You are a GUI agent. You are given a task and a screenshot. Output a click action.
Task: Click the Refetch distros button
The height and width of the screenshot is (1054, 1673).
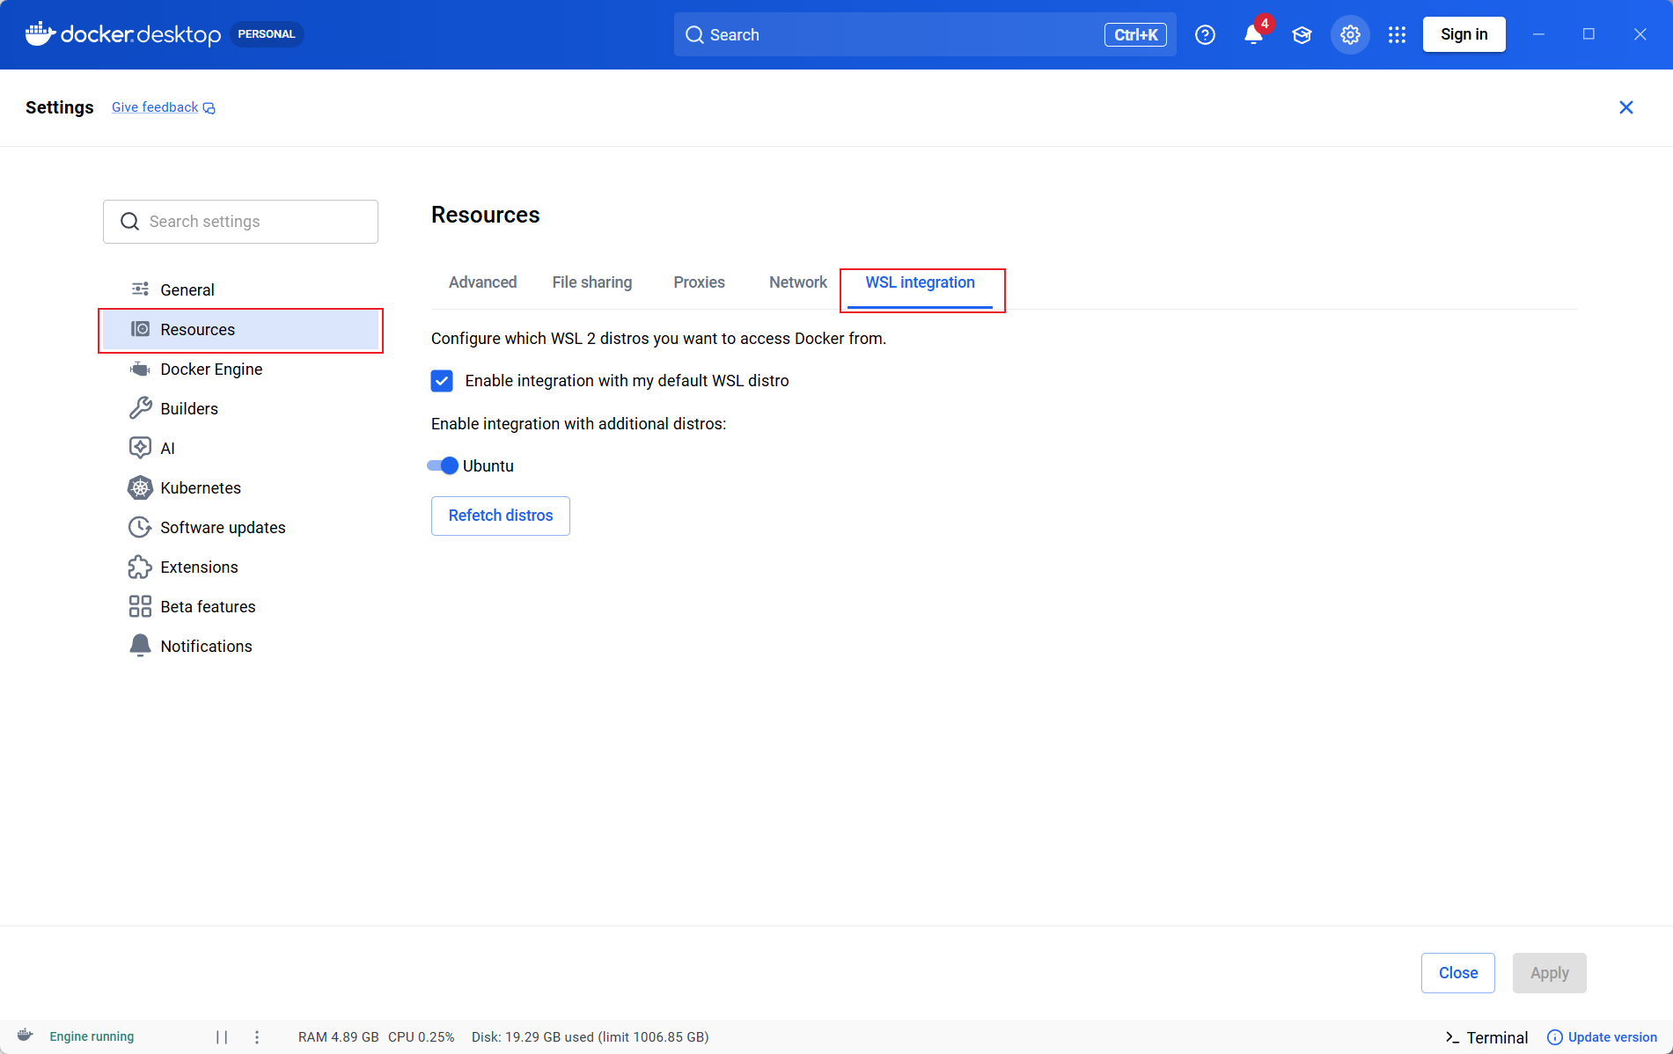(500, 516)
